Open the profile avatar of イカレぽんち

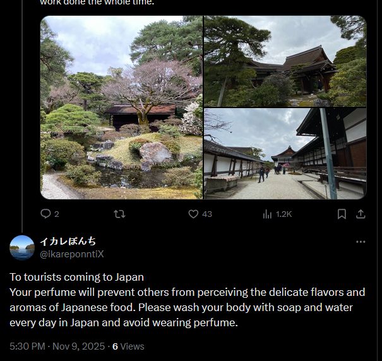(x=22, y=248)
